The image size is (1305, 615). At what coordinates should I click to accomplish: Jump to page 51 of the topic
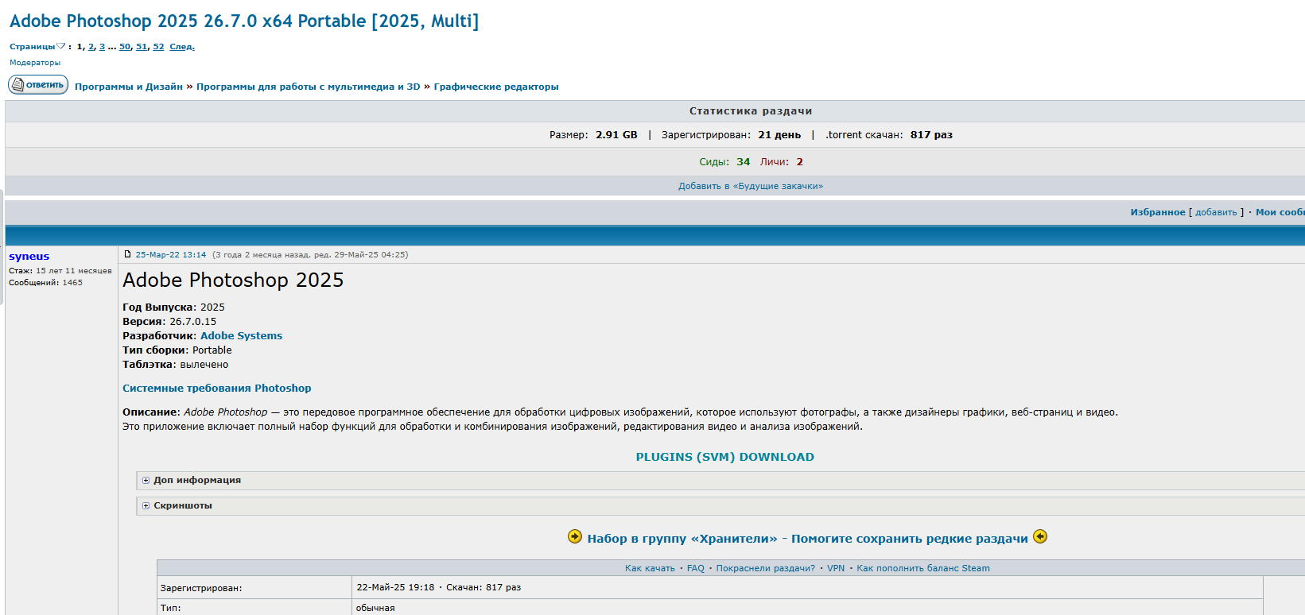tap(142, 46)
